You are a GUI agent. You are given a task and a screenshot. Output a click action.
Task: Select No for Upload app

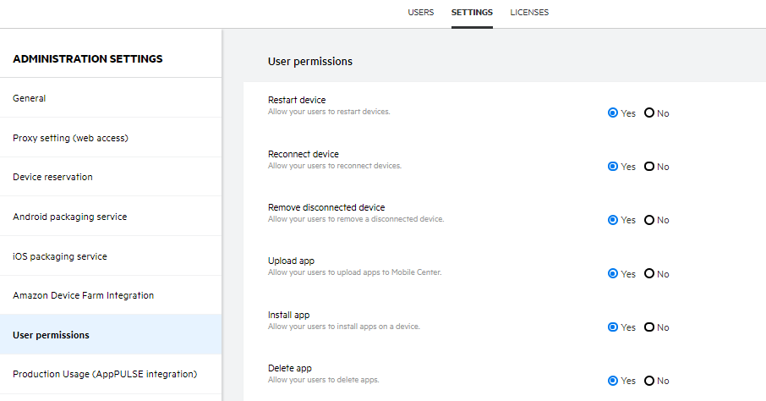point(649,274)
